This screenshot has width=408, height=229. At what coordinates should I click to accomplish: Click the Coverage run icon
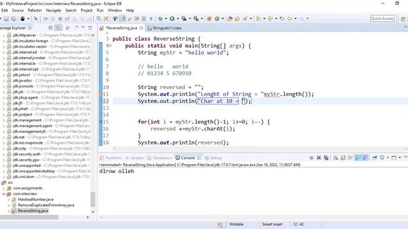coord(184,18)
